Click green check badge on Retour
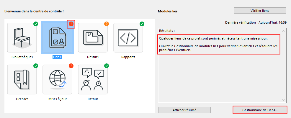 tap(107, 65)
